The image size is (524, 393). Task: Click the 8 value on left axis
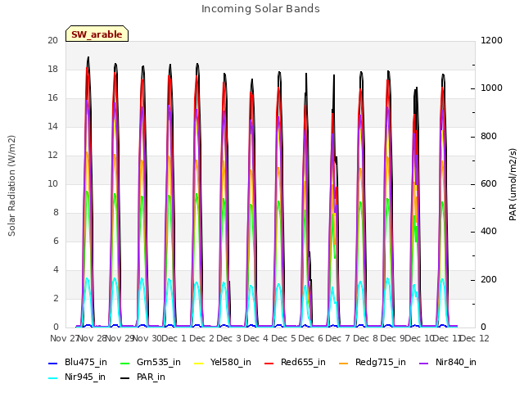click(56, 213)
